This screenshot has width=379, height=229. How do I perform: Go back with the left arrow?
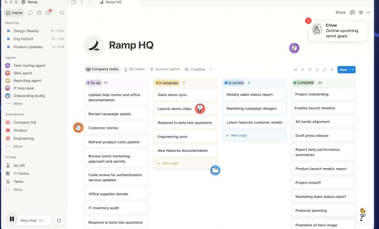point(82,2)
